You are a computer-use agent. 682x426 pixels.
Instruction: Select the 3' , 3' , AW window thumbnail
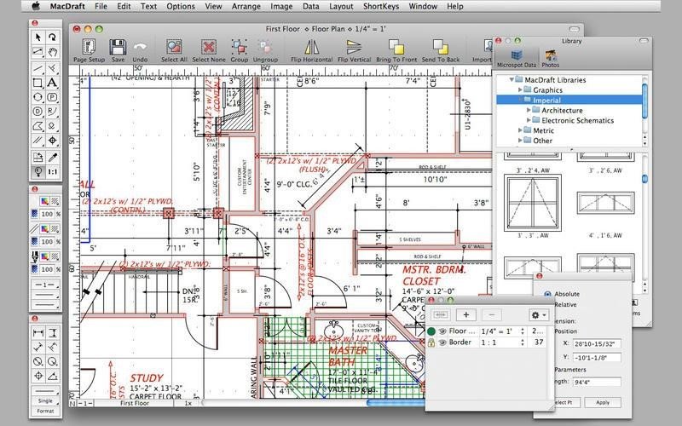pos(532,203)
